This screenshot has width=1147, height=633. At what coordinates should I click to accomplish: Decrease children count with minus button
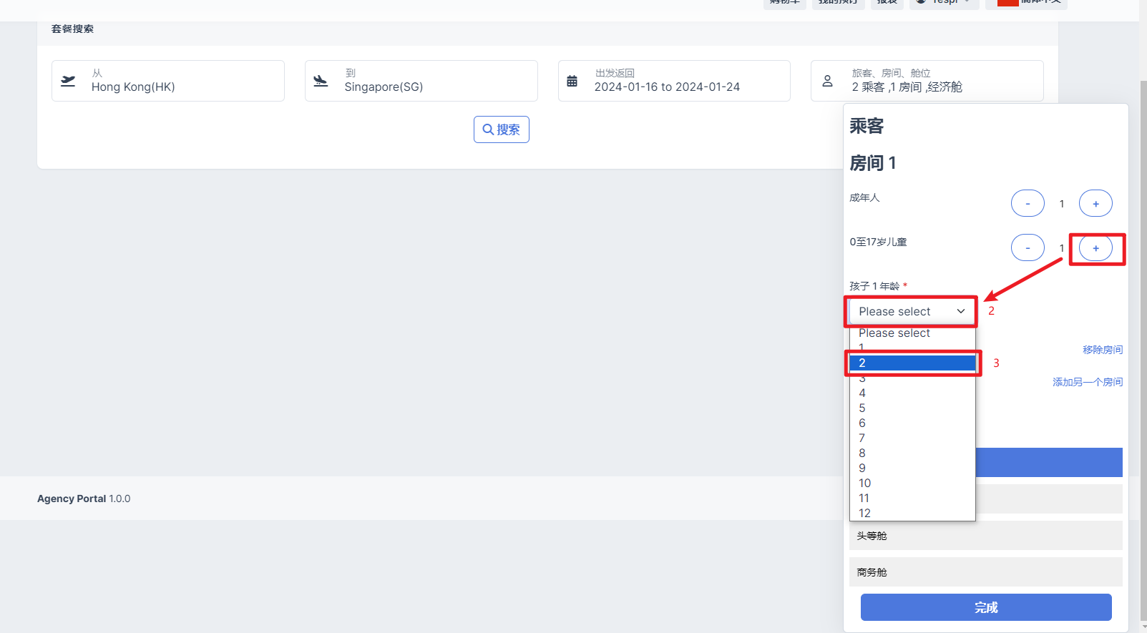[x=1028, y=248]
